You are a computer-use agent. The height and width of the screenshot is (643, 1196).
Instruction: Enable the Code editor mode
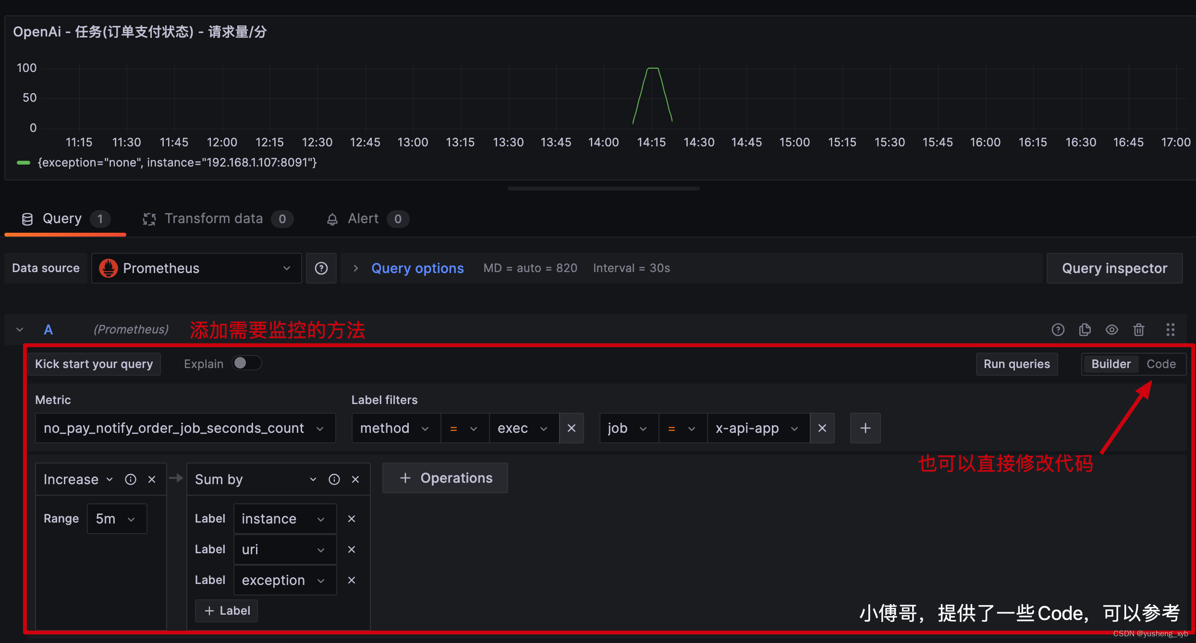pos(1159,363)
